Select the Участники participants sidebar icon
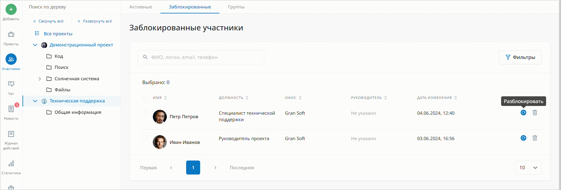The height and width of the screenshot is (190, 561). click(11, 59)
